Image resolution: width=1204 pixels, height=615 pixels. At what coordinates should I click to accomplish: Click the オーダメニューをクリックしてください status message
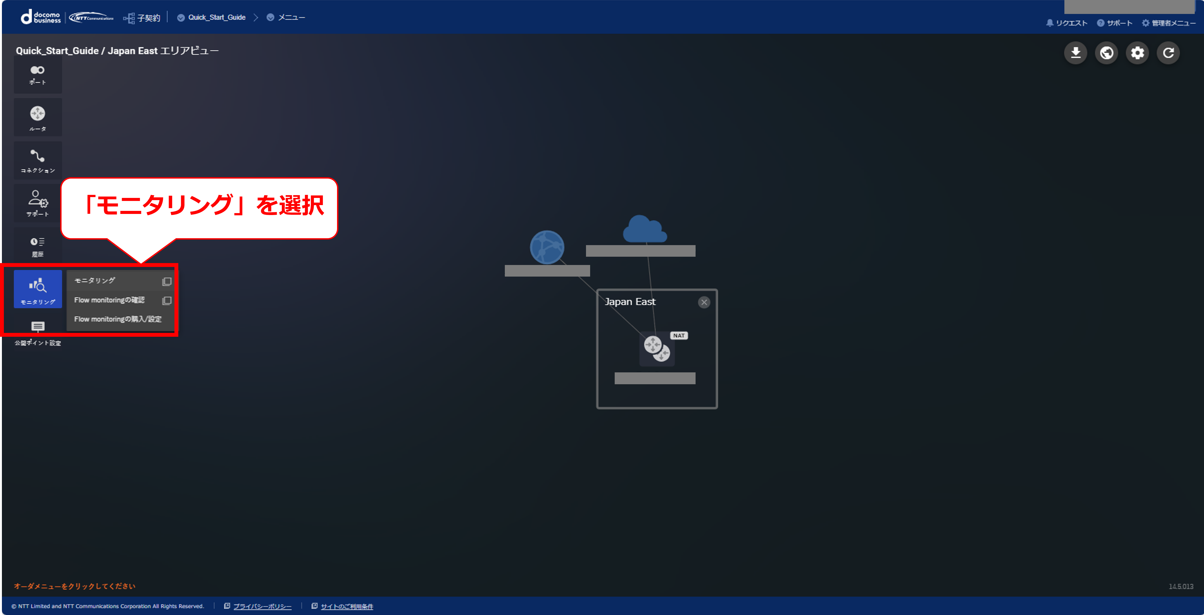point(74,586)
